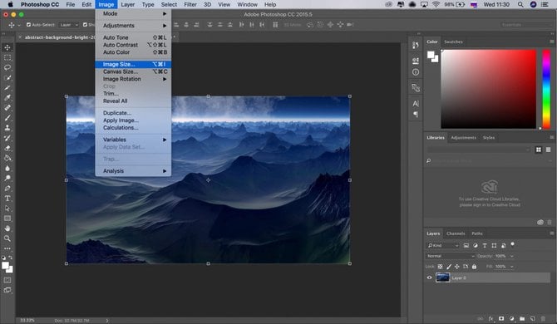Toggle lock transparent pixels
The image size is (557, 324).
pos(440,267)
